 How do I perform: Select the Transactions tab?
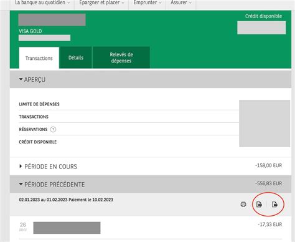(x=39, y=58)
